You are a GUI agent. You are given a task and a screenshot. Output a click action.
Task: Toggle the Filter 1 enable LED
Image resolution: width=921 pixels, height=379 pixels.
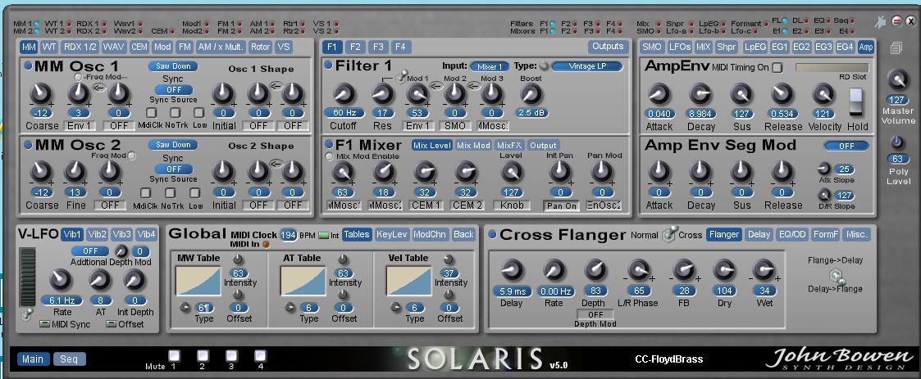328,65
